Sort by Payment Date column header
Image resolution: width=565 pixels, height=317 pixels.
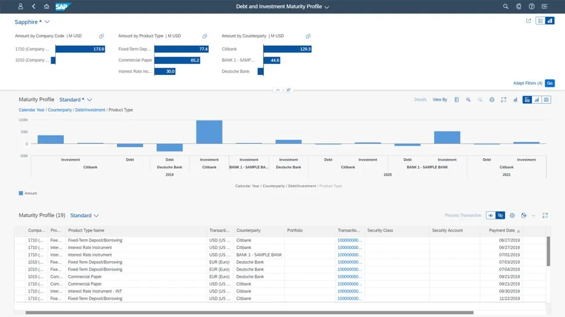pos(500,230)
